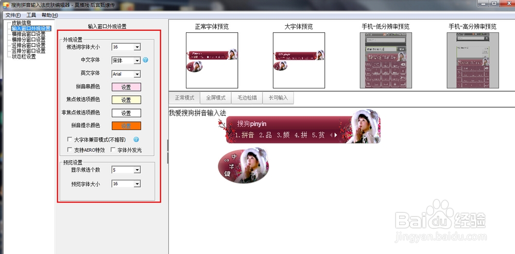Click the 手机-低分辨率预览 thumbnail

[386, 60]
